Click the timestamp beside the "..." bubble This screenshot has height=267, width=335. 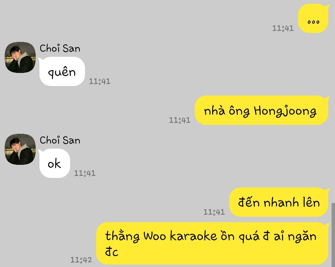click(x=283, y=28)
